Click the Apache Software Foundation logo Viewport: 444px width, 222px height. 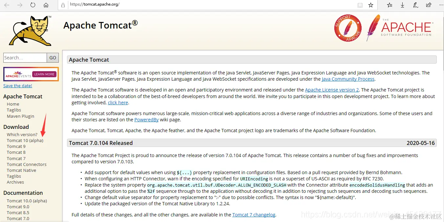(x=400, y=28)
